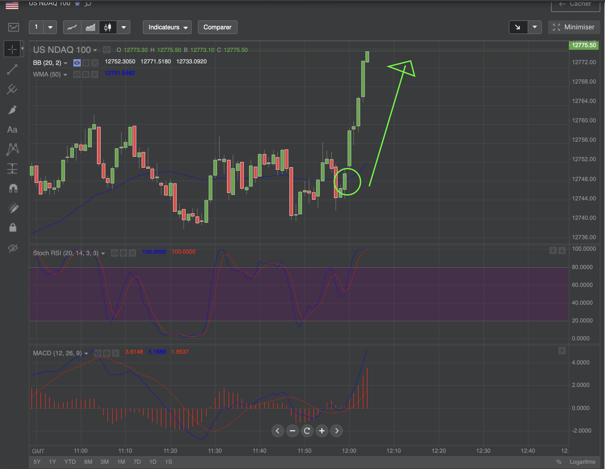The height and width of the screenshot is (469, 605).
Task: Select the Aa text annotation tool
Action: [x=12, y=130]
